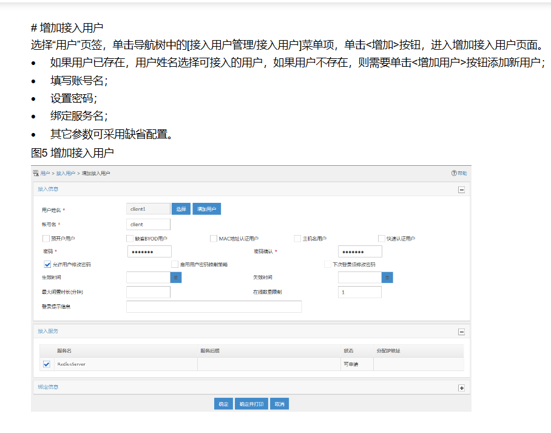The height and width of the screenshot is (433, 551).
Task: Focus the 密码确认 password field
Action: [x=360, y=251]
